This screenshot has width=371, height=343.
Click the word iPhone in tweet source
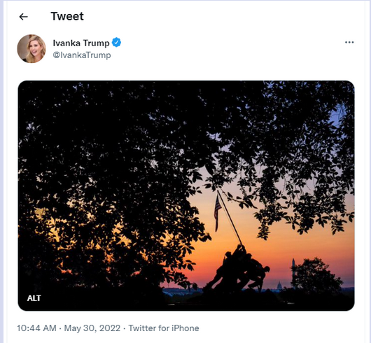tap(185, 328)
